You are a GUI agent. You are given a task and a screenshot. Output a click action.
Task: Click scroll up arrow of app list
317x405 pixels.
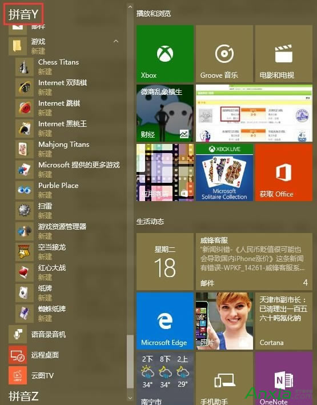click(x=130, y=7)
